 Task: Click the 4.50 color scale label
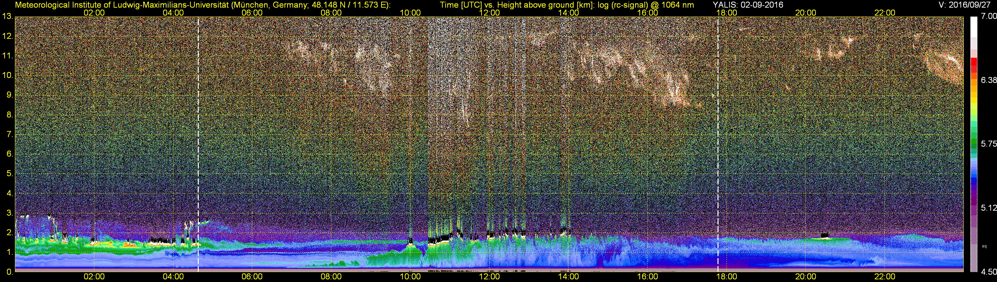(x=989, y=272)
